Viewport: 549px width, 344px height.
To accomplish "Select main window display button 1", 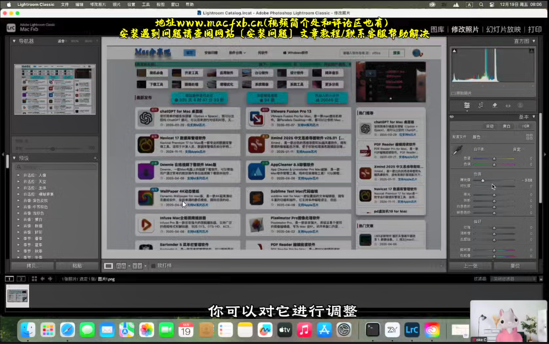I will [9, 279].
